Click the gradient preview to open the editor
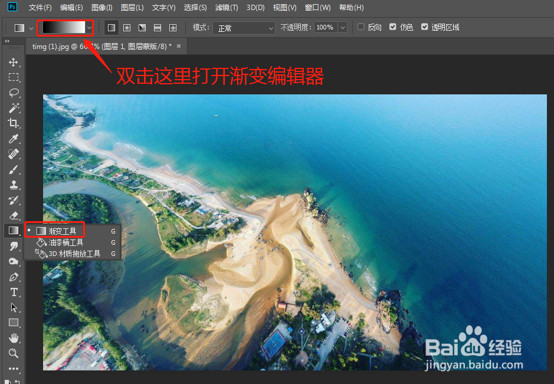Viewport: 554px width, 384px height. click(x=63, y=27)
